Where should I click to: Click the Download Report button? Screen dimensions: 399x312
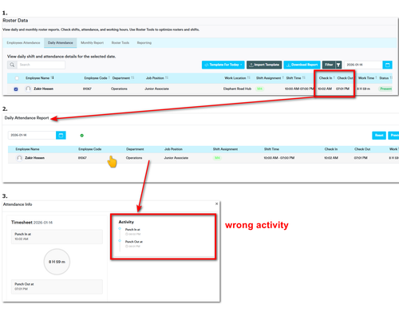tap(302, 65)
